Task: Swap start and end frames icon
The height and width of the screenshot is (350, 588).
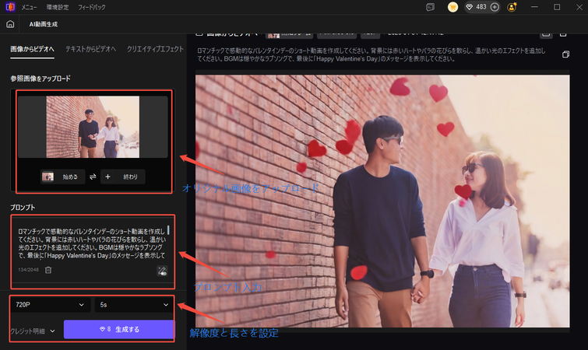Action: pos(93,177)
